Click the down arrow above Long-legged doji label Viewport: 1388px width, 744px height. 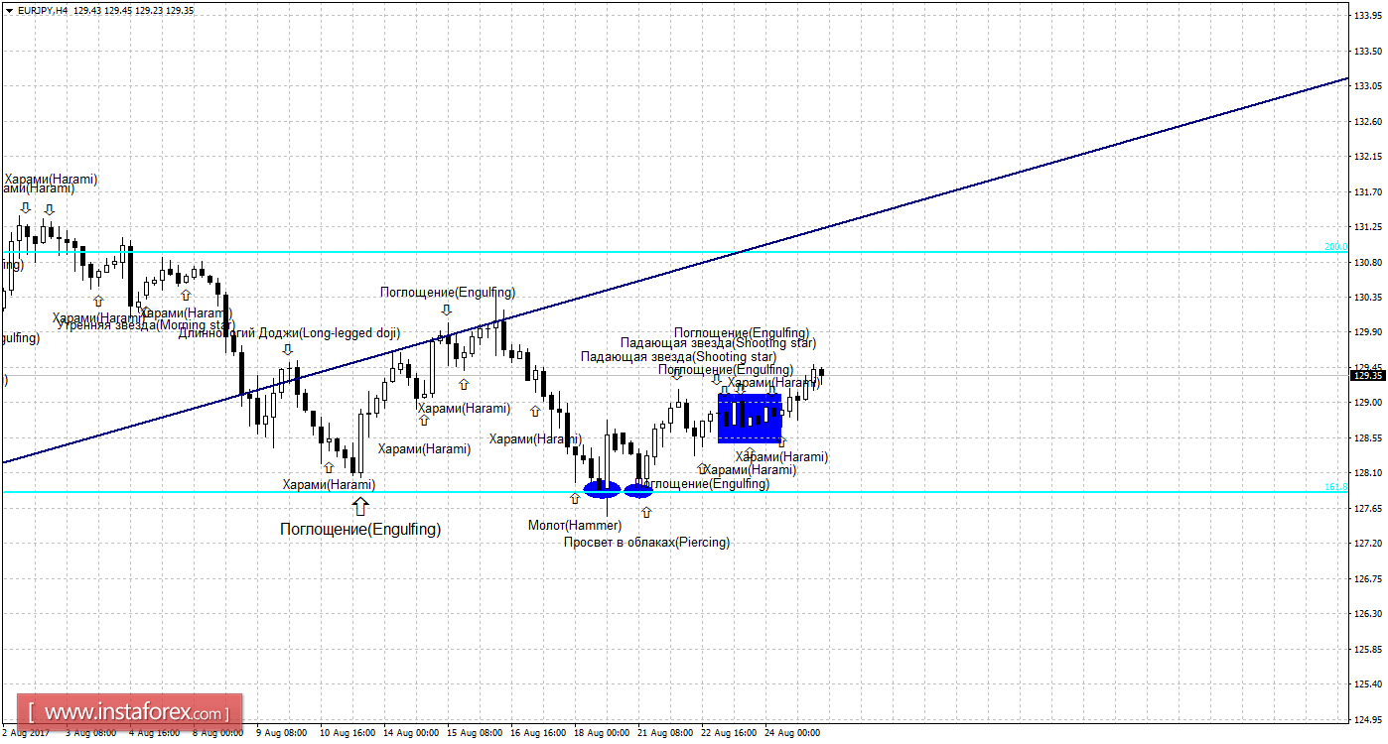click(x=288, y=349)
